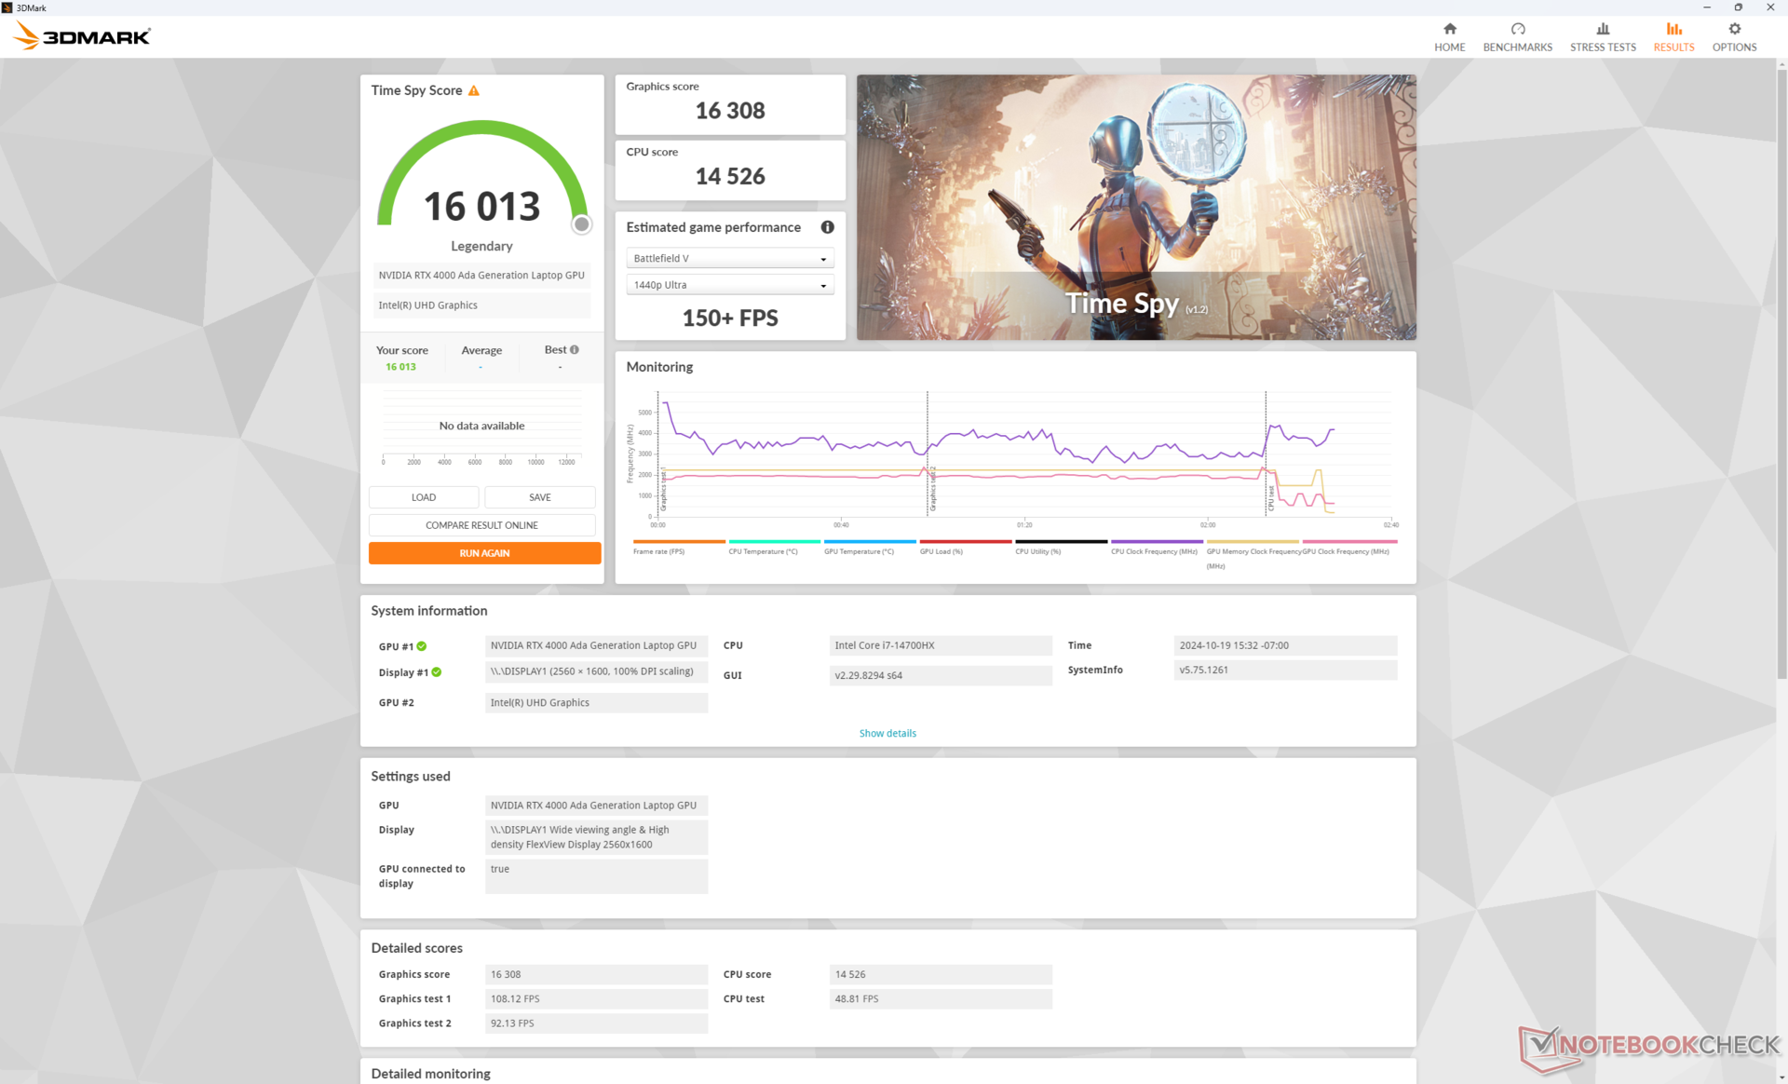This screenshot has width=1788, height=1084.
Task: Toggle the CPU Temperature legend line
Action: 774,542
